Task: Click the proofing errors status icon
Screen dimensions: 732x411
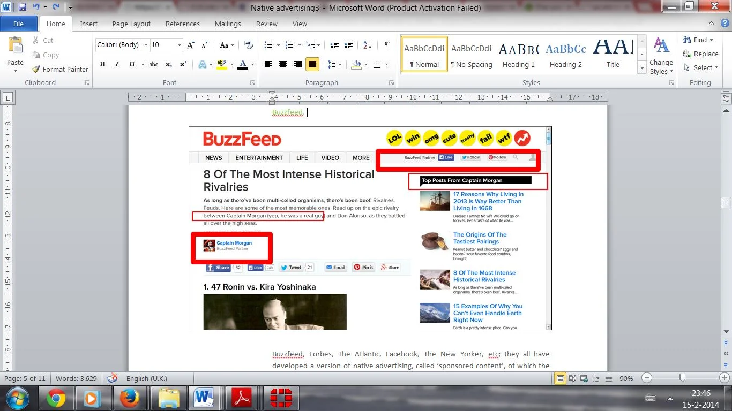Action: (112, 378)
